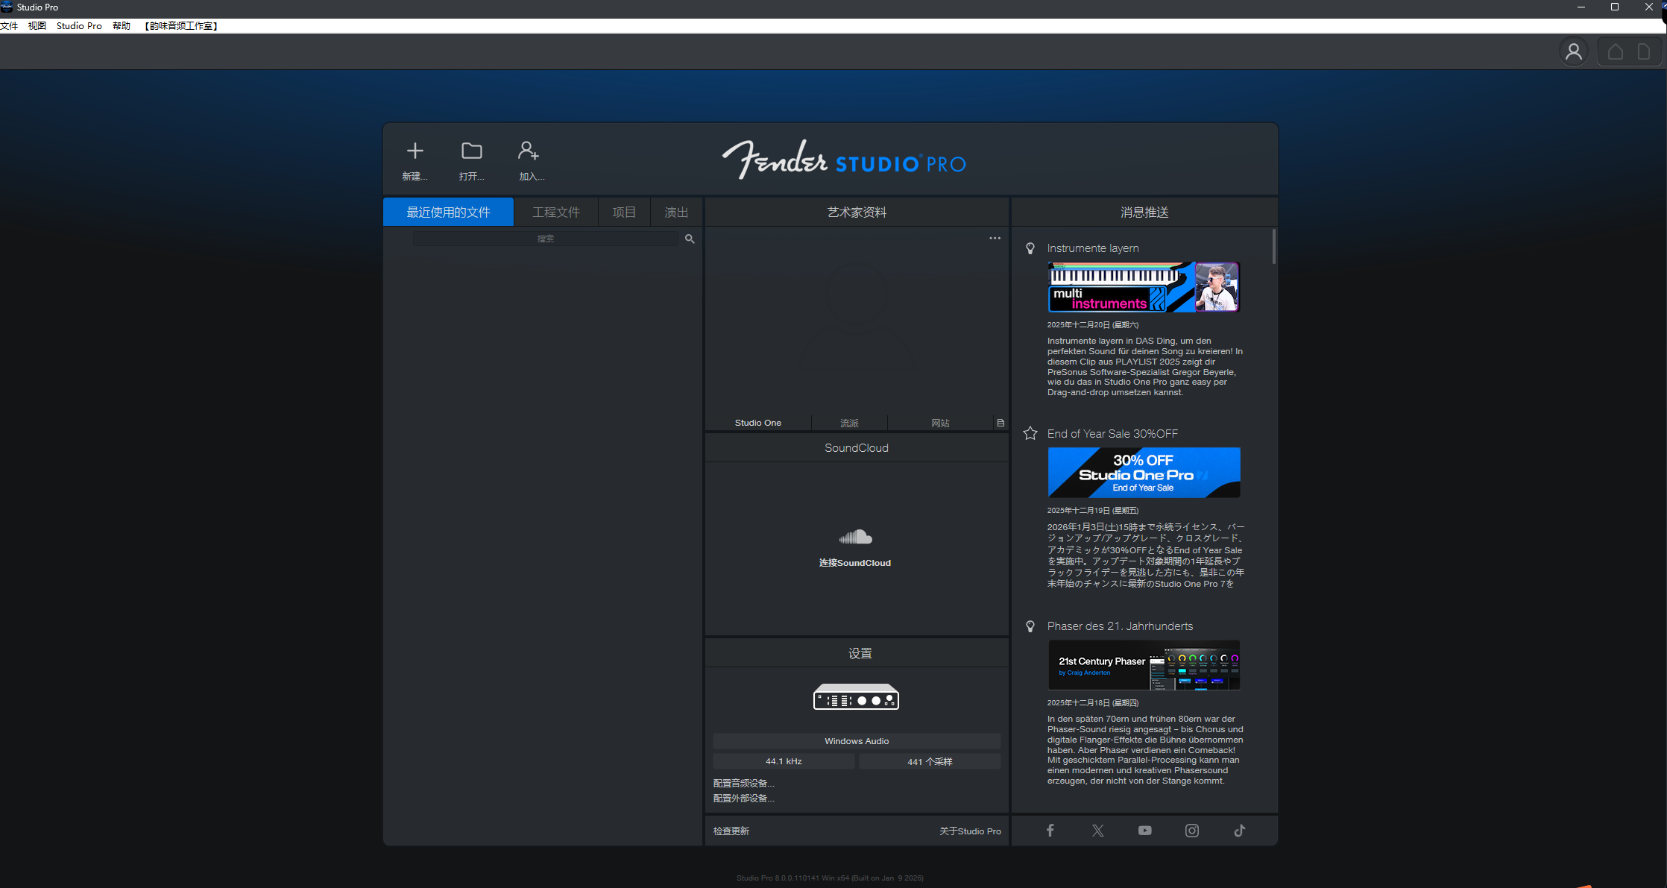Screen dimensions: 1667x888
Task: Click the New (新建) plus icon
Action: pyautogui.click(x=415, y=151)
